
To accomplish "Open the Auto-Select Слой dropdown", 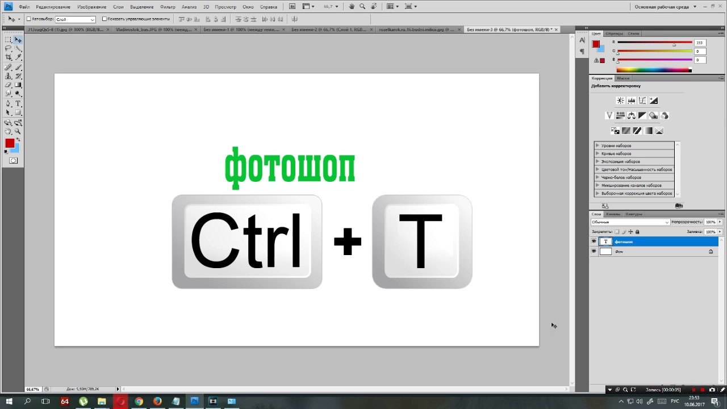I will pyautogui.click(x=76, y=19).
